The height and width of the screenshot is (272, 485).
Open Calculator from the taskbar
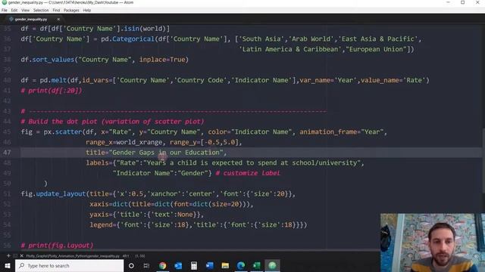[194, 265]
